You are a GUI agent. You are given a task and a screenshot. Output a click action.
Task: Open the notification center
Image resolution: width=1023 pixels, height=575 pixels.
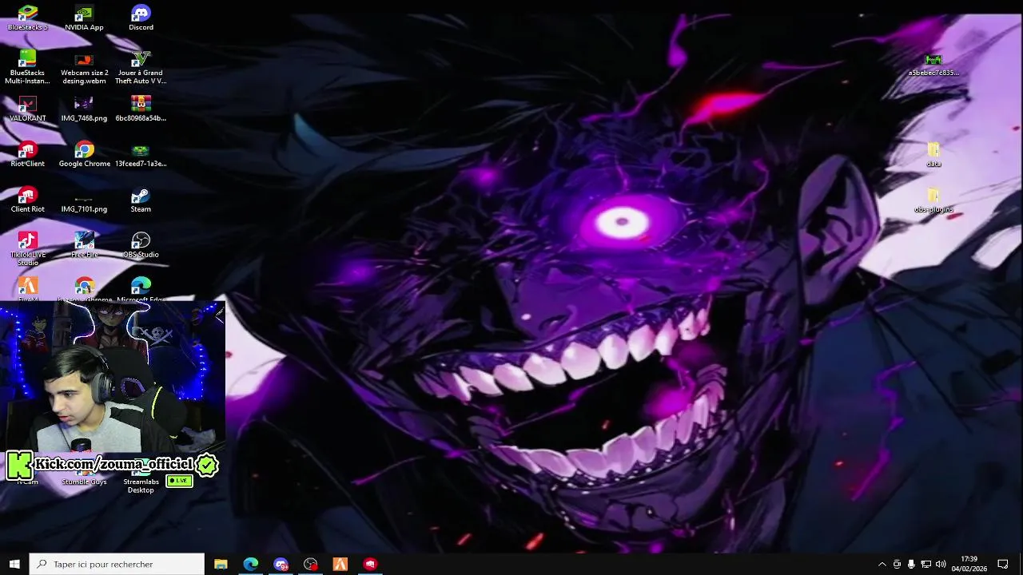point(1003,564)
